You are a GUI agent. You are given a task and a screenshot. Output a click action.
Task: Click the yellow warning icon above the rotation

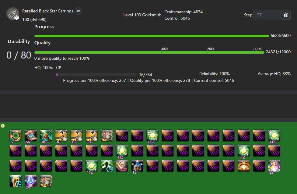(3, 126)
